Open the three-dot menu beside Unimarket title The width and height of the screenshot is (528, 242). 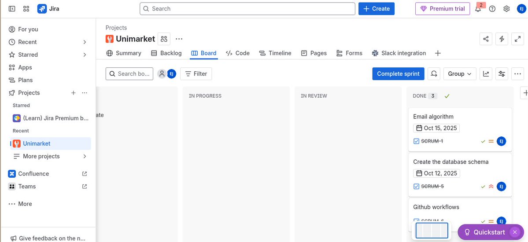pyautogui.click(x=179, y=39)
